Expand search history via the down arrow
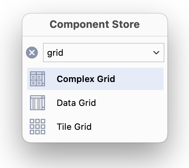Screen dimensions: 189x168 click(156, 53)
